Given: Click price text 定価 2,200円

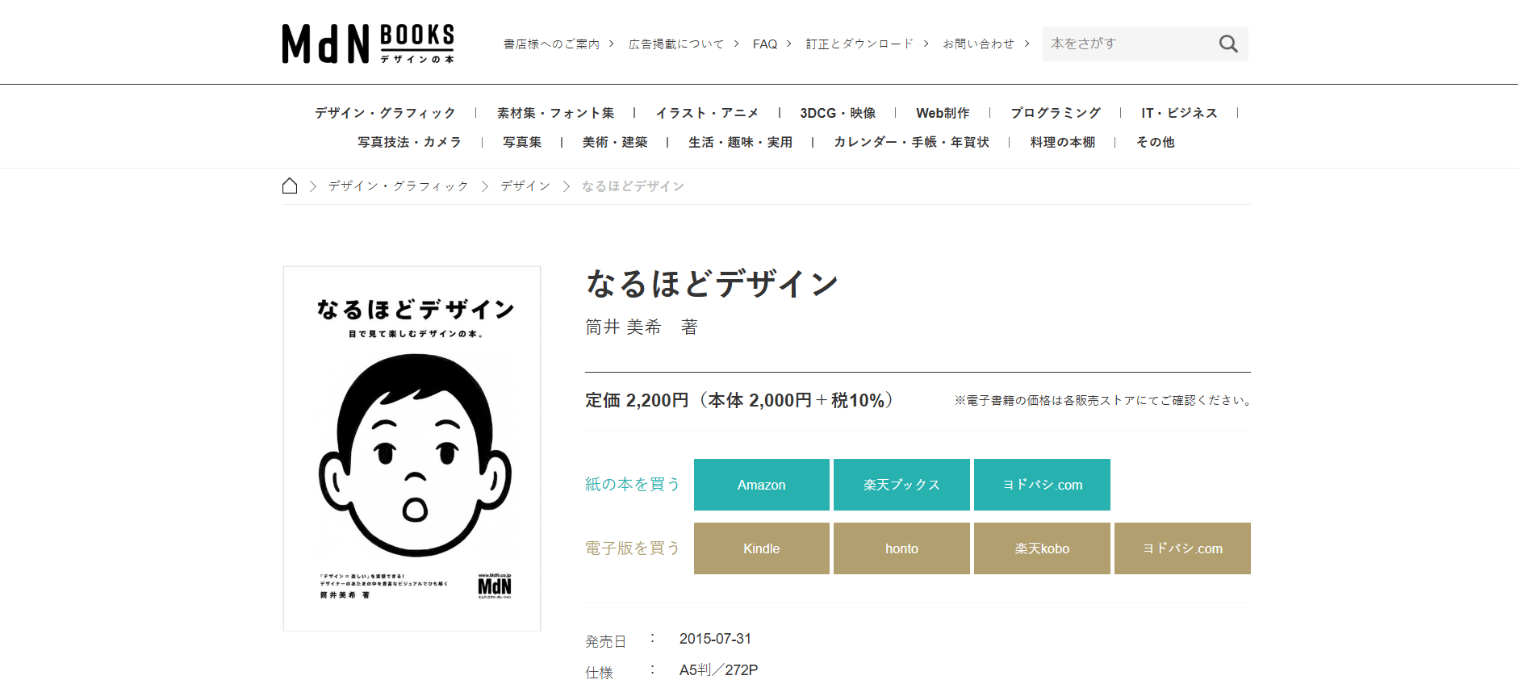Looking at the screenshot, I should tap(637, 400).
